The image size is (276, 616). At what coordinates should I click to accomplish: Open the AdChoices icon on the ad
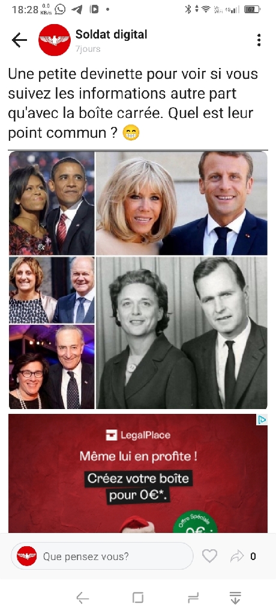262,419
